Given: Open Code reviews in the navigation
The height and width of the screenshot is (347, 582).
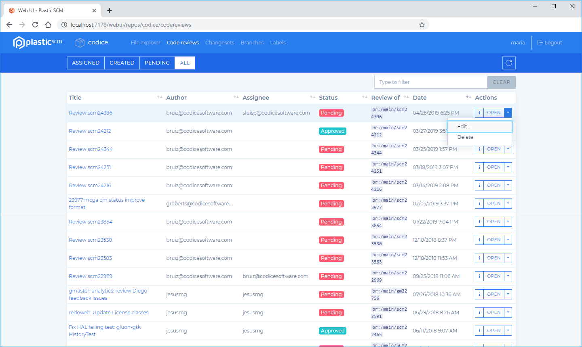Looking at the screenshot, I should pos(183,43).
